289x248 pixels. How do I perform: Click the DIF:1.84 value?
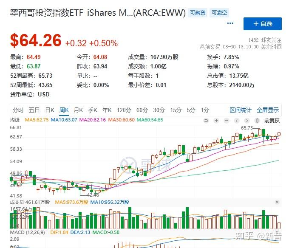click(59, 232)
